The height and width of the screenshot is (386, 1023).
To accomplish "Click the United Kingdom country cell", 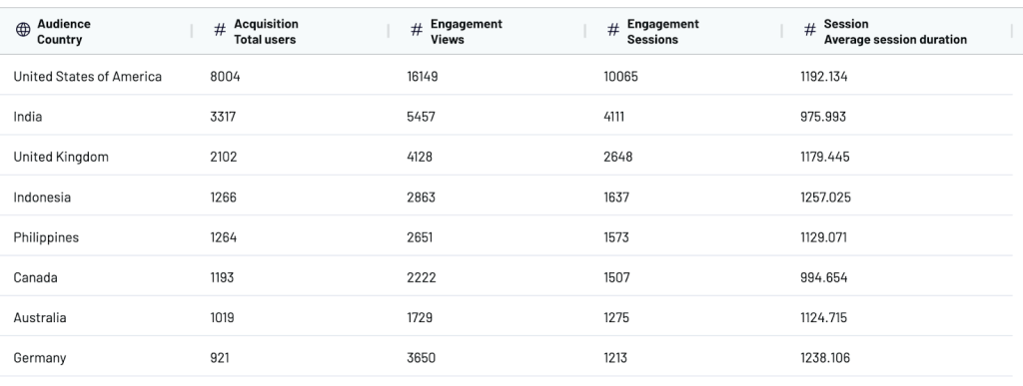I will 61,157.
